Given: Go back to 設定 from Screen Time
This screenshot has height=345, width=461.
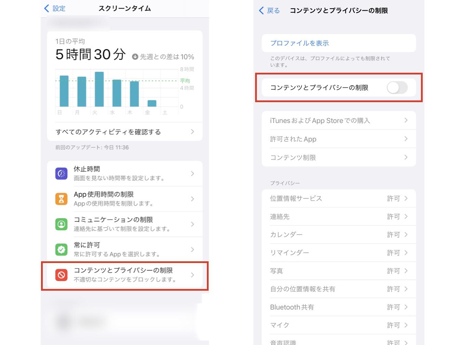Looking at the screenshot, I should point(55,9).
